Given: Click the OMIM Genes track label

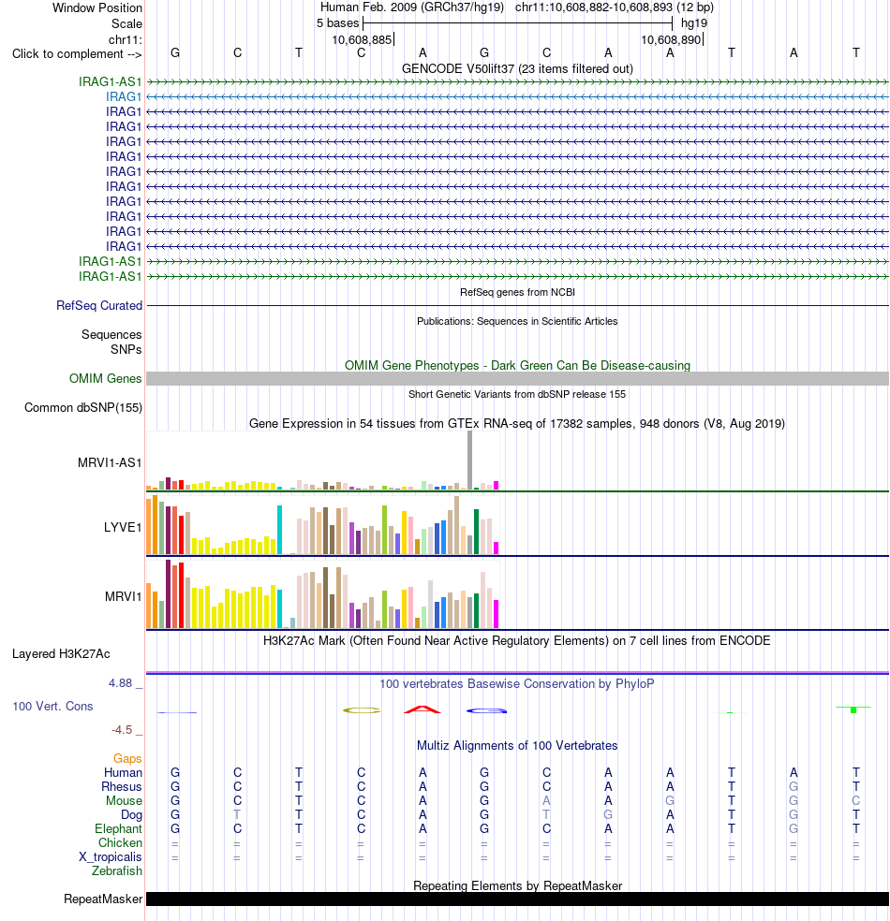Looking at the screenshot, I should [105, 379].
